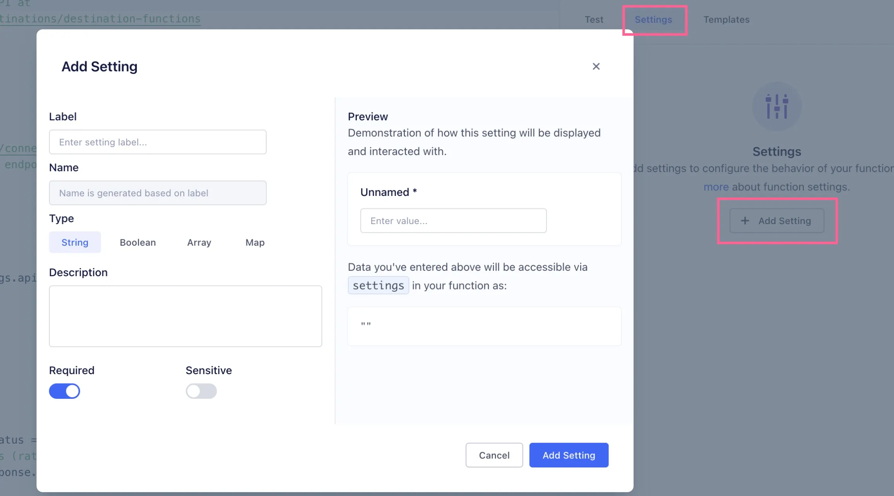894x496 pixels.
Task: Set the type to Map
Action: (255, 242)
